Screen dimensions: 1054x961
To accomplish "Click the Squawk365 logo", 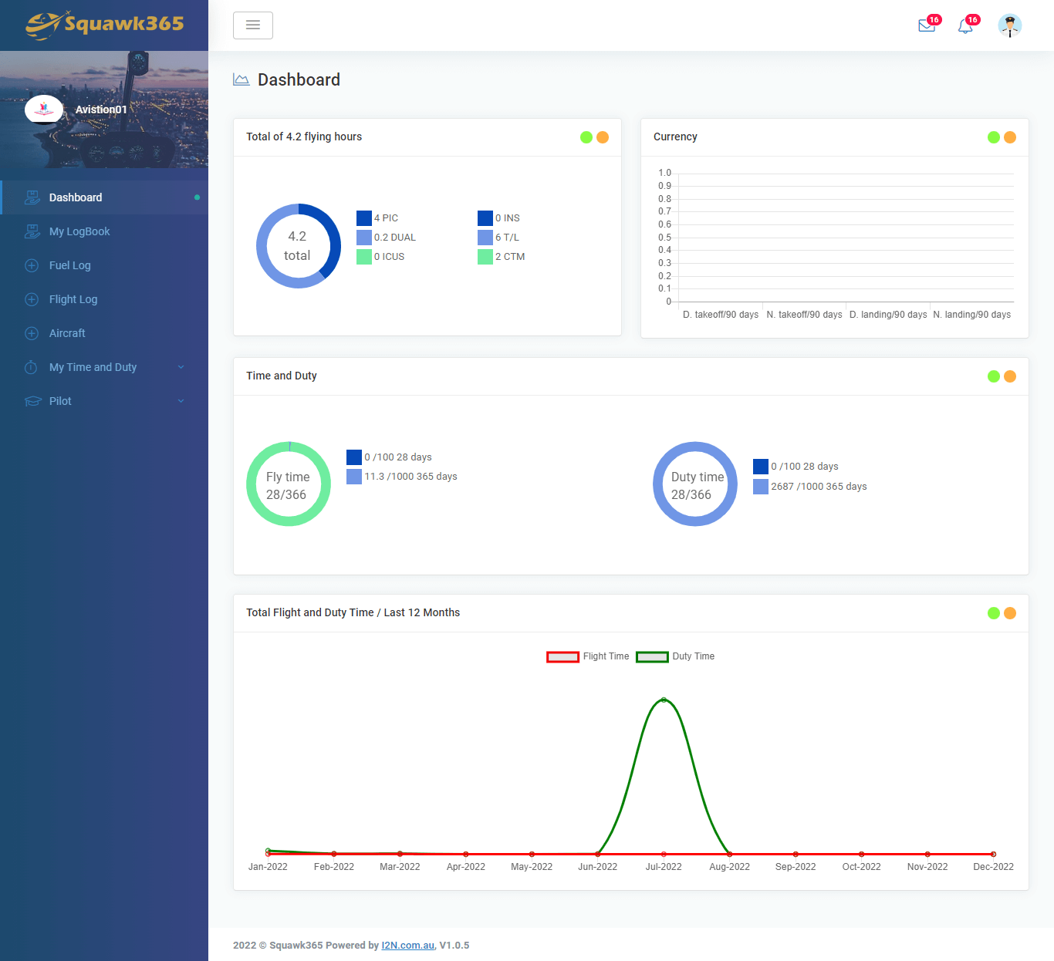I will pos(104,25).
